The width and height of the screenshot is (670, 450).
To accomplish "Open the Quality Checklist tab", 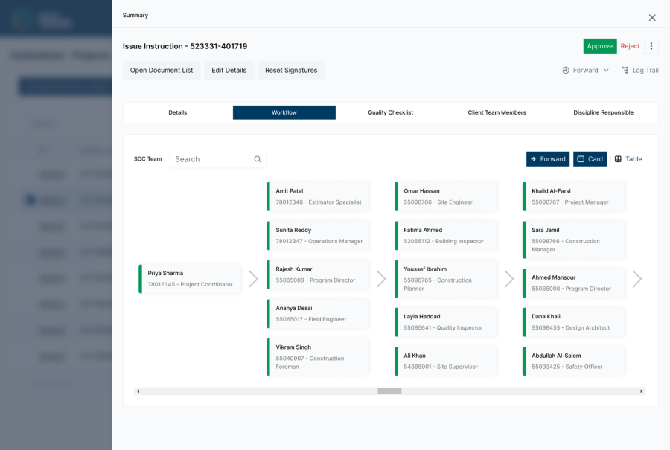I will pyautogui.click(x=391, y=112).
